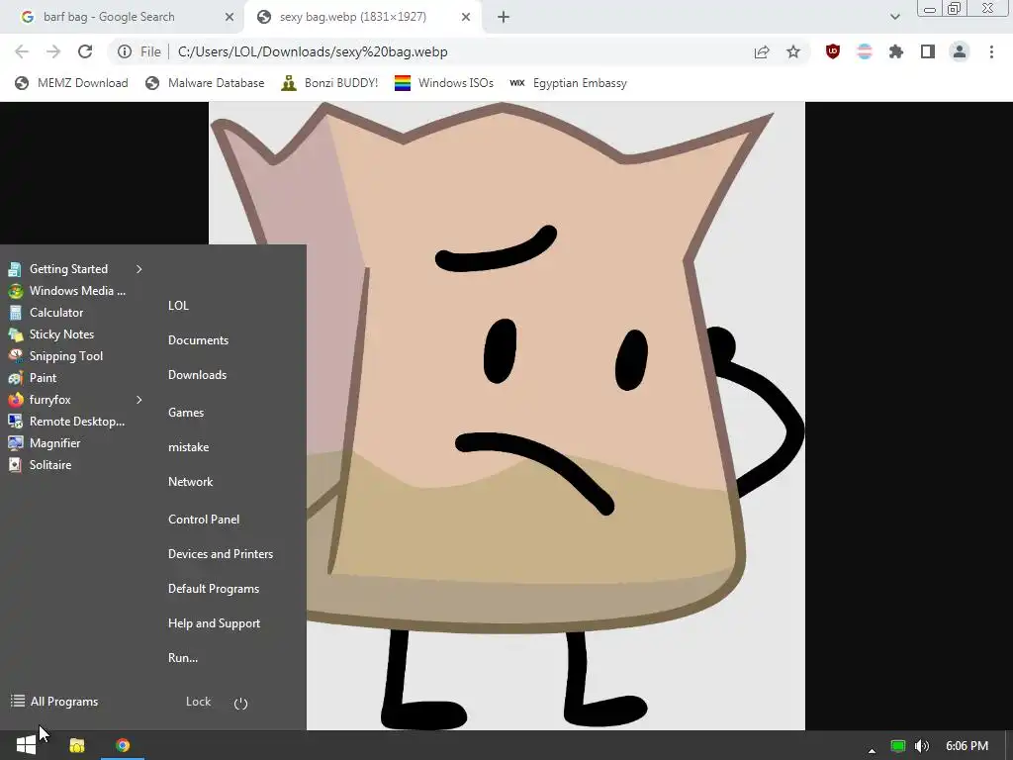Reload the current page

click(x=85, y=51)
